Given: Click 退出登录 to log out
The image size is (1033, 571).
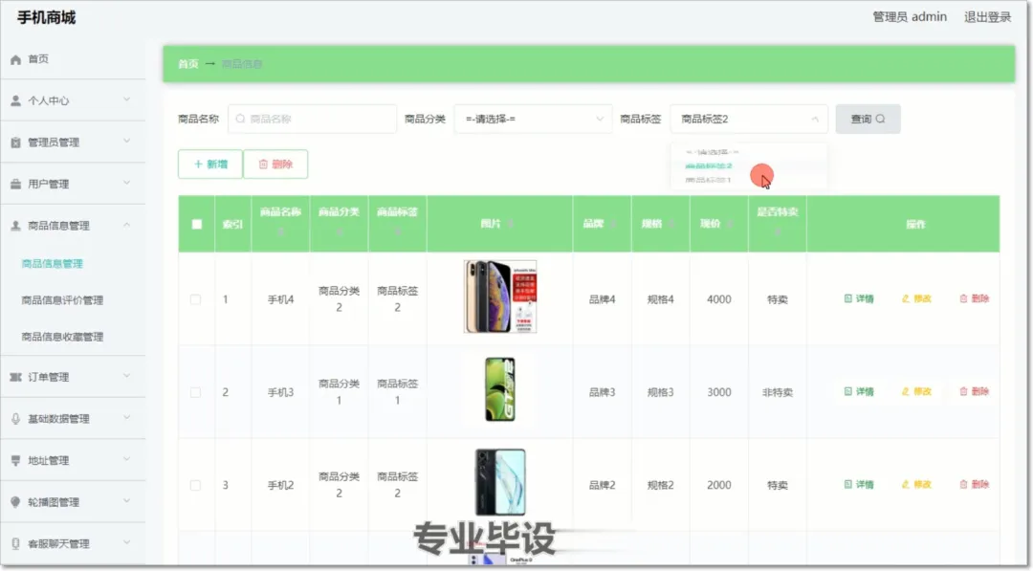Looking at the screenshot, I should pos(987,17).
